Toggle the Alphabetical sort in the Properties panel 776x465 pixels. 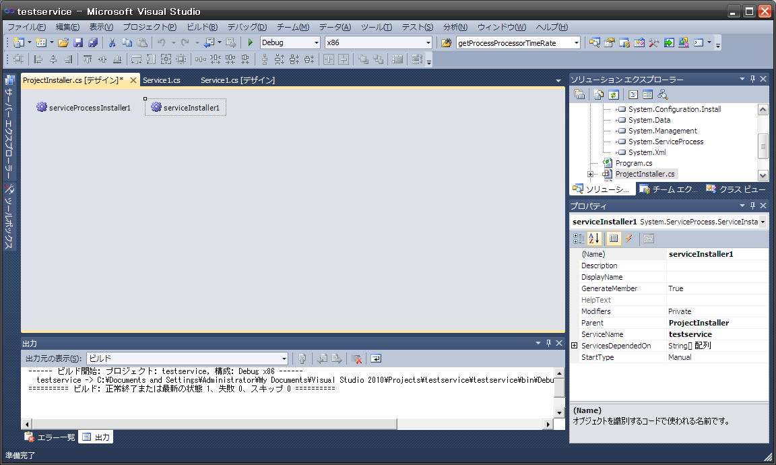[x=594, y=239]
